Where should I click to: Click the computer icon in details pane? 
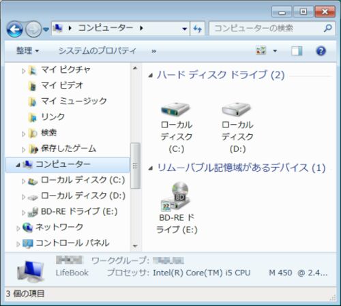[x=31, y=271]
